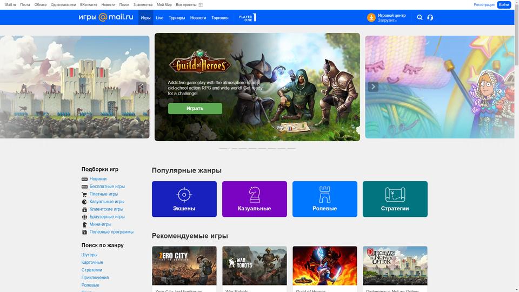519x292 pixels.
Task: Click the Полезные программы disk icon
Action: [84, 232]
